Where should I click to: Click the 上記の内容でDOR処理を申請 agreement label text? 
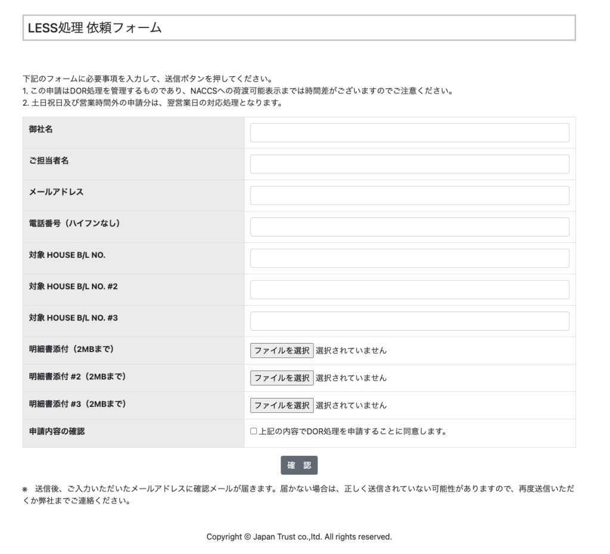tap(353, 431)
